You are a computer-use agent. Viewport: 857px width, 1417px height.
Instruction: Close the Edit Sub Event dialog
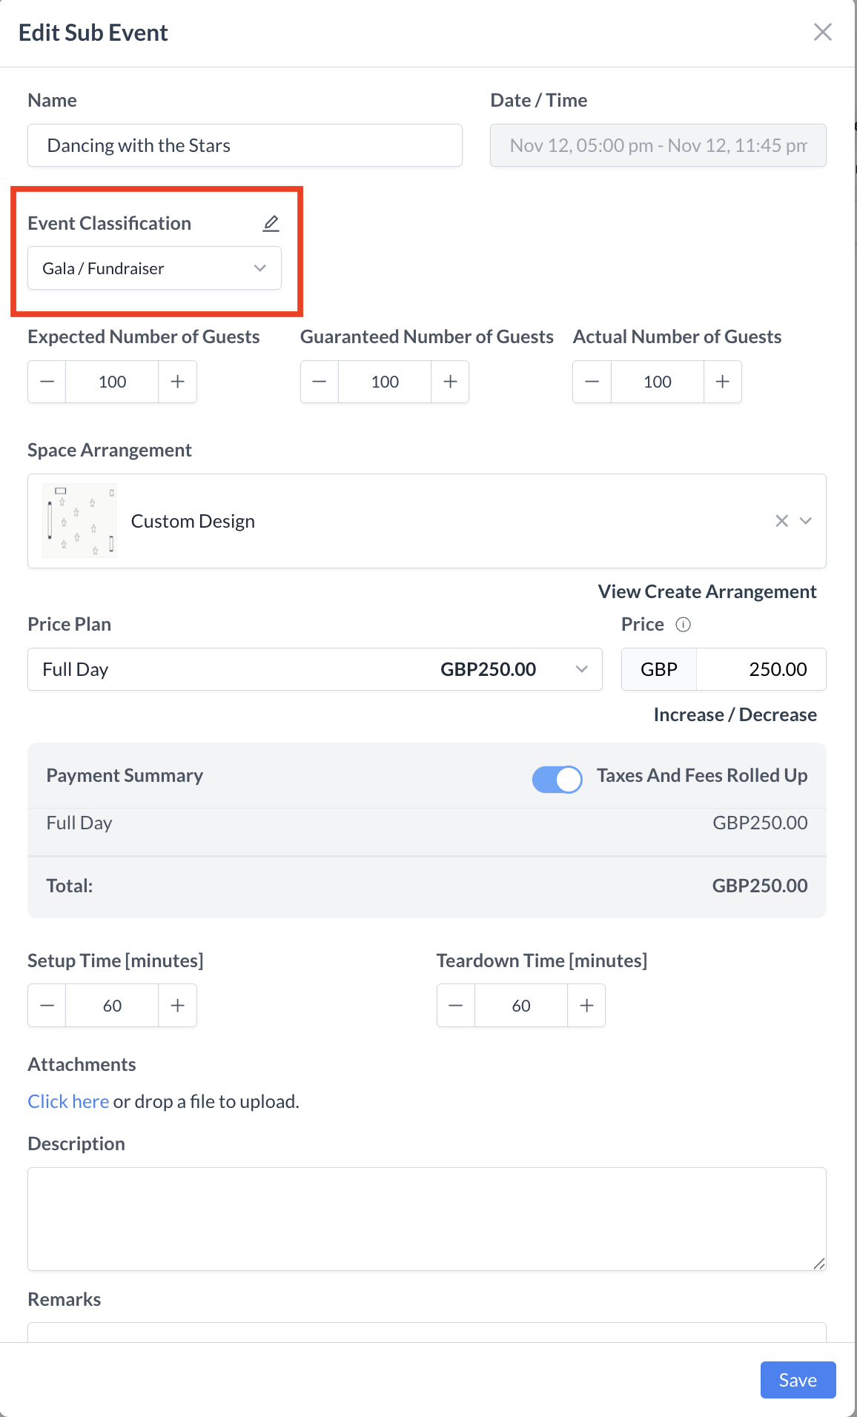(822, 32)
